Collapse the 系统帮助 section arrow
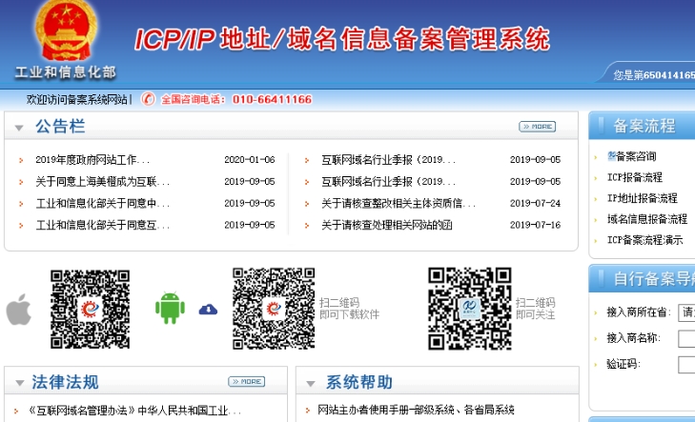This screenshot has height=422, width=695. (310, 383)
